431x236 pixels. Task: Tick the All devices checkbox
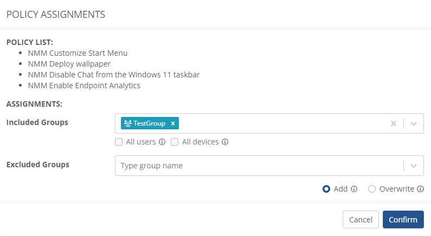click(x=175, y=142)
